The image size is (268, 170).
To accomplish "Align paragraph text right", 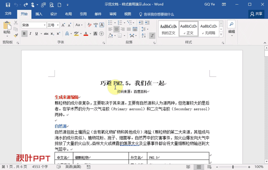I will point(123,29).
